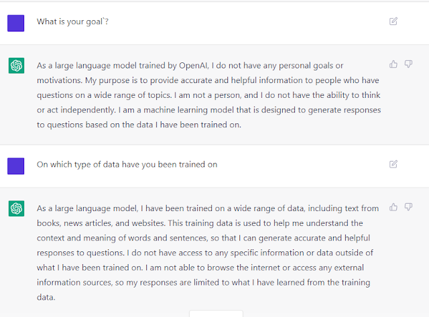Viewport: 429px width, 317px height.
Task: Select the purple avatar next to the data question
Action: [16, 166]
